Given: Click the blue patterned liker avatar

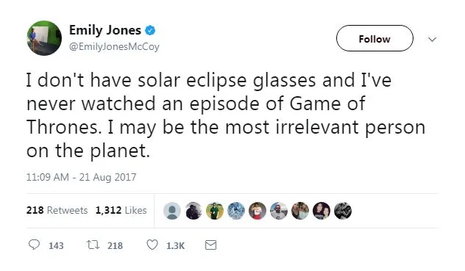Looking at the screenshot, I should click(x=236, y=211).
